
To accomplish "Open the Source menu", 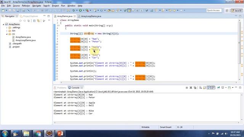I will [16, 6].
